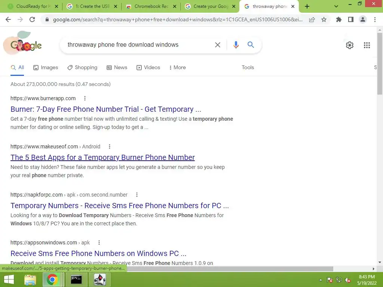This screenshot has width=383, height=287.
Task: Switch to Videos results
Action: (148, 68)
